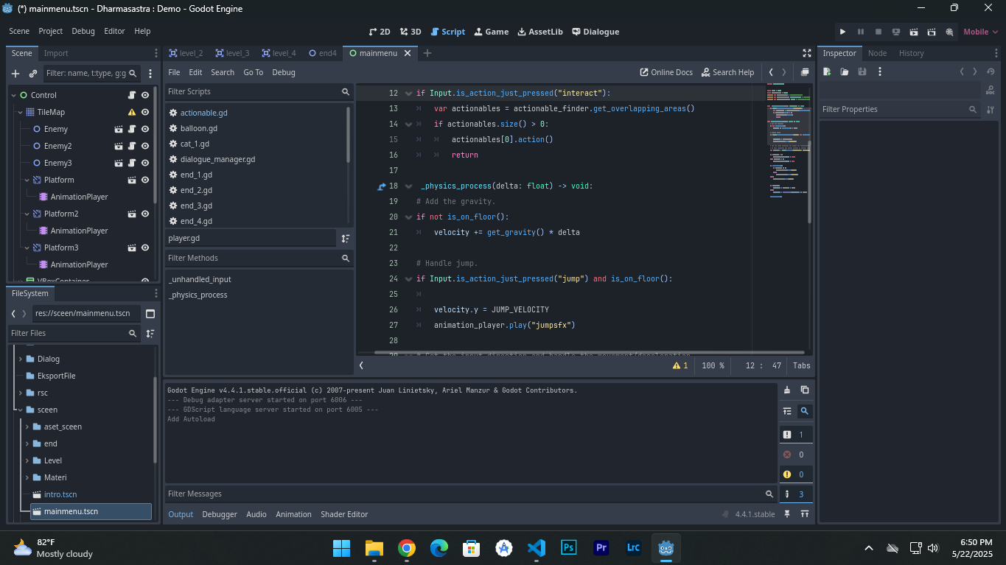Expand the Materi folder
Viewport: 1006px width, 565px height.
pyautogui.click(x=27, y=477)
